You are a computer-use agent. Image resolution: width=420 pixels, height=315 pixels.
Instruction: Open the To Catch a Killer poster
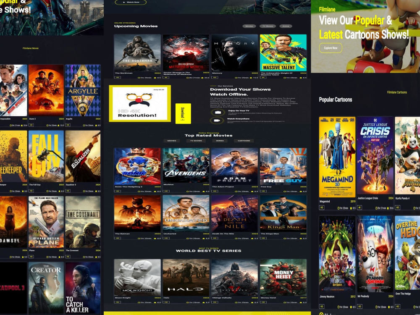point(83,288)
